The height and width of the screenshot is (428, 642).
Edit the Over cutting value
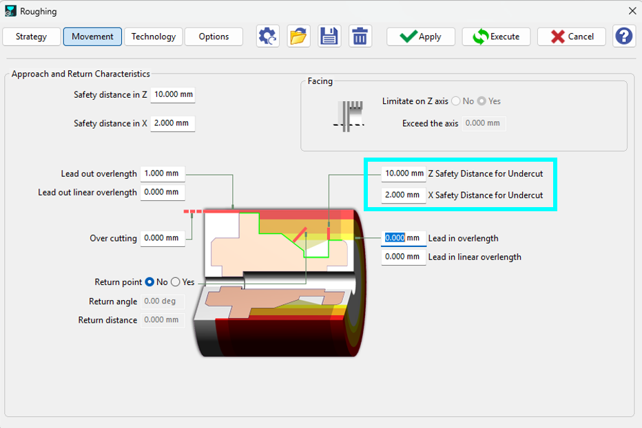point(163,238)
